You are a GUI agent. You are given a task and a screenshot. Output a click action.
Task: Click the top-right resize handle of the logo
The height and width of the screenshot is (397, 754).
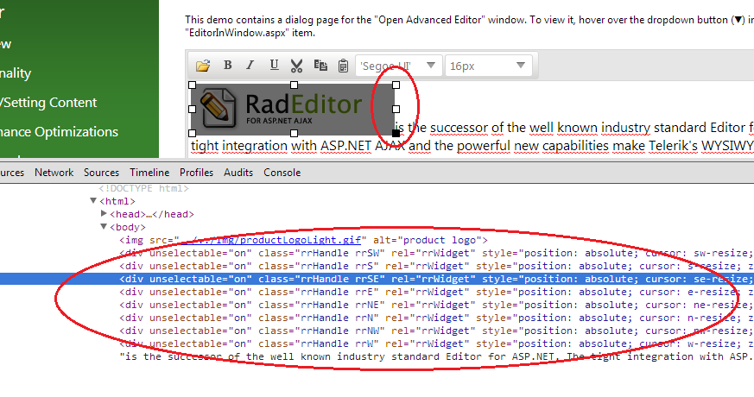coord(396,85)
